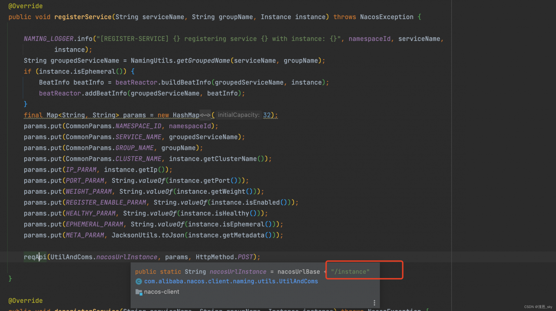556x311 pixels.
Task: Click the reqApi method call
Action: coord(35,257)
